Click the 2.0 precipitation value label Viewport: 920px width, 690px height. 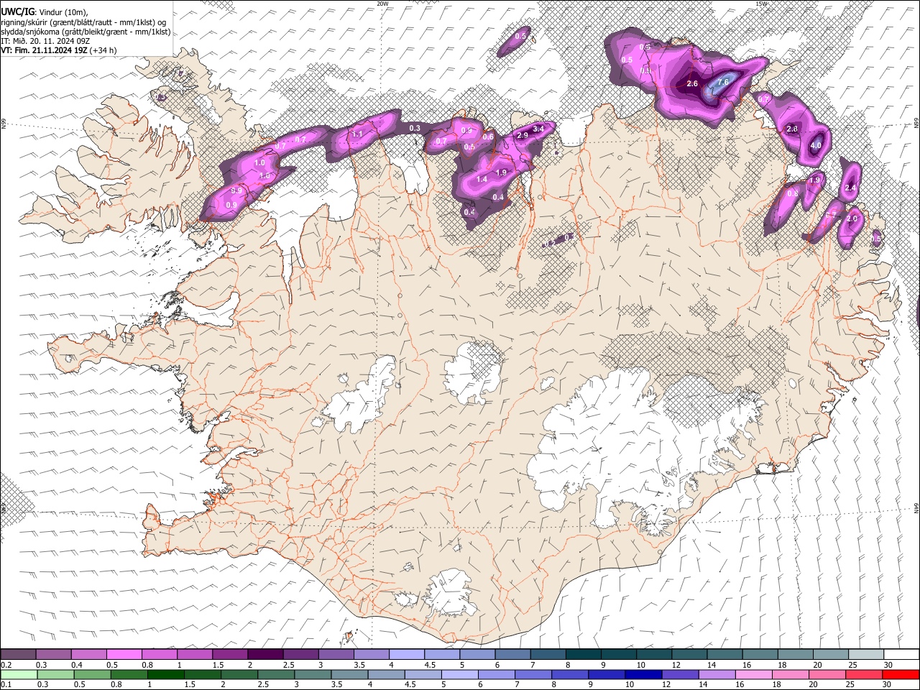pyautogui.click(x=852, y=218)
